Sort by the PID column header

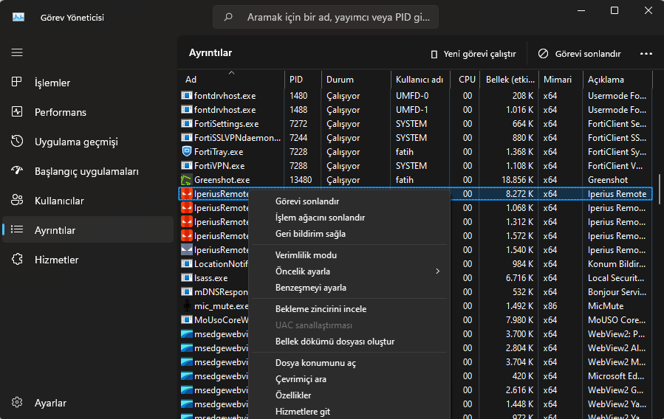(303, 79)
